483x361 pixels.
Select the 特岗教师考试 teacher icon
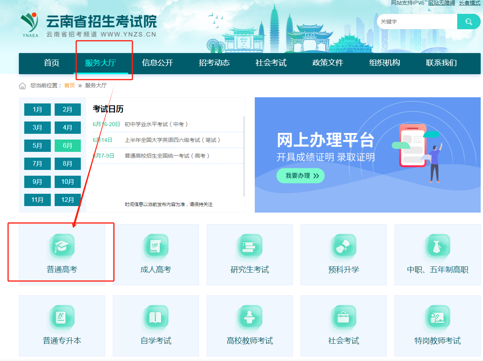coord(438,318)
